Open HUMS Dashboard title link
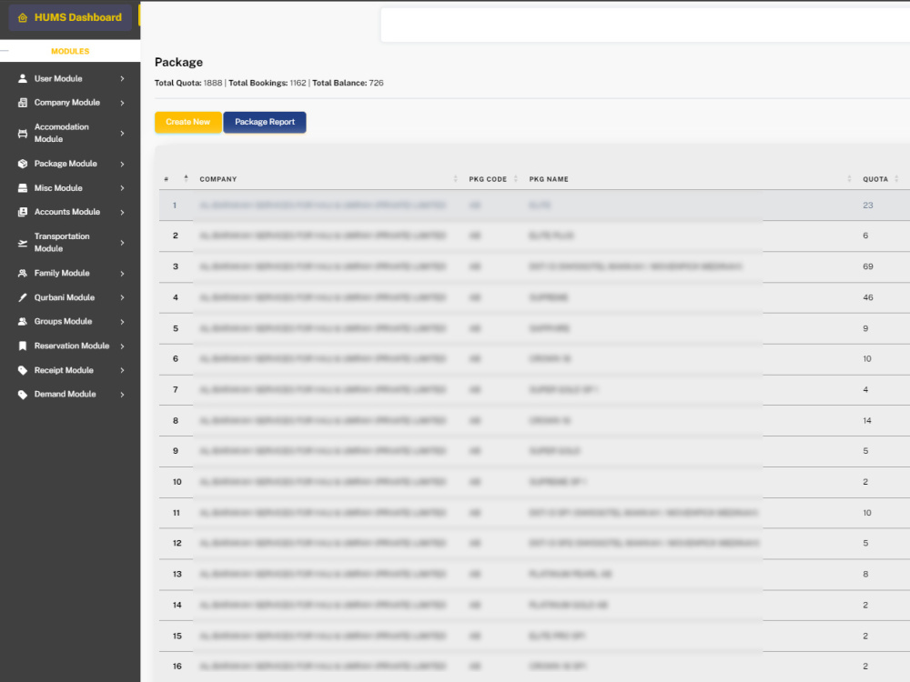 pyautogui.click(x=77, y=17)
